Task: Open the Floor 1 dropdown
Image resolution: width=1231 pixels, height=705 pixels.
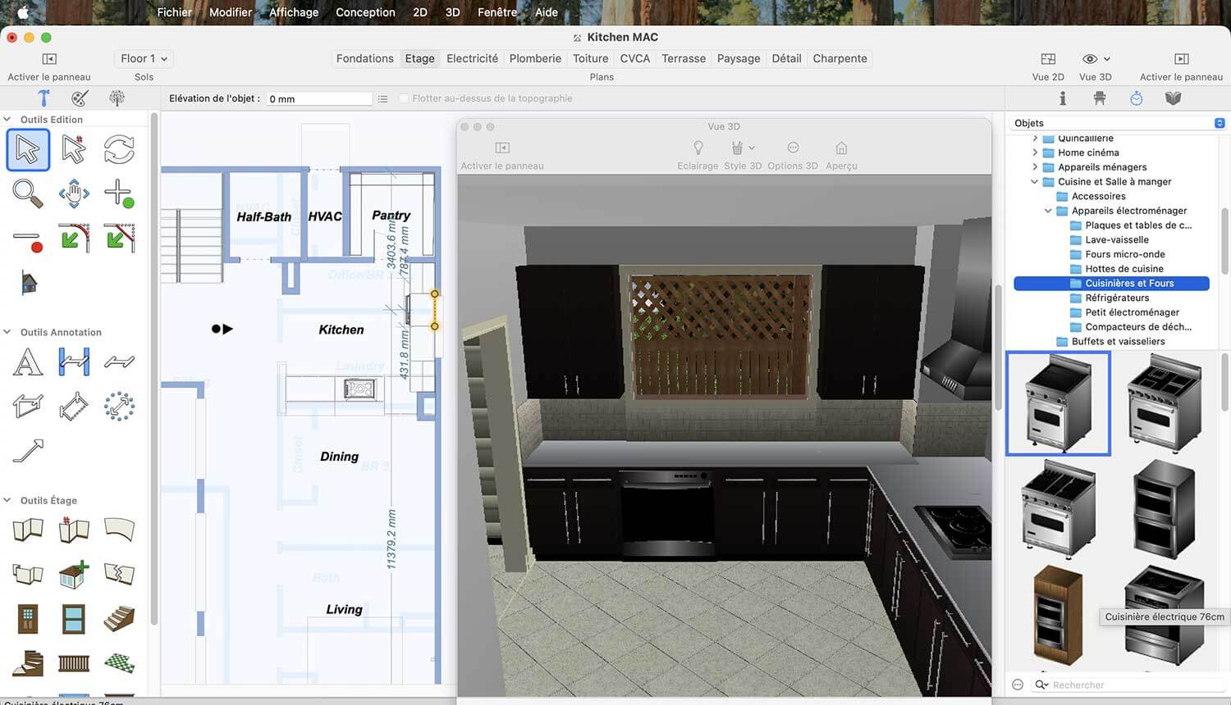Action: 144,59
